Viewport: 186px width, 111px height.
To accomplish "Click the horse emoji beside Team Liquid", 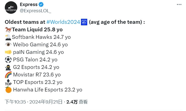I will tap(8, 30).
